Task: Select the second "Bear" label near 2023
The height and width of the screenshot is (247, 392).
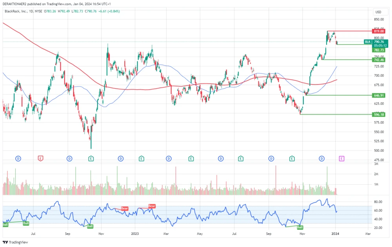Action: 152,206
